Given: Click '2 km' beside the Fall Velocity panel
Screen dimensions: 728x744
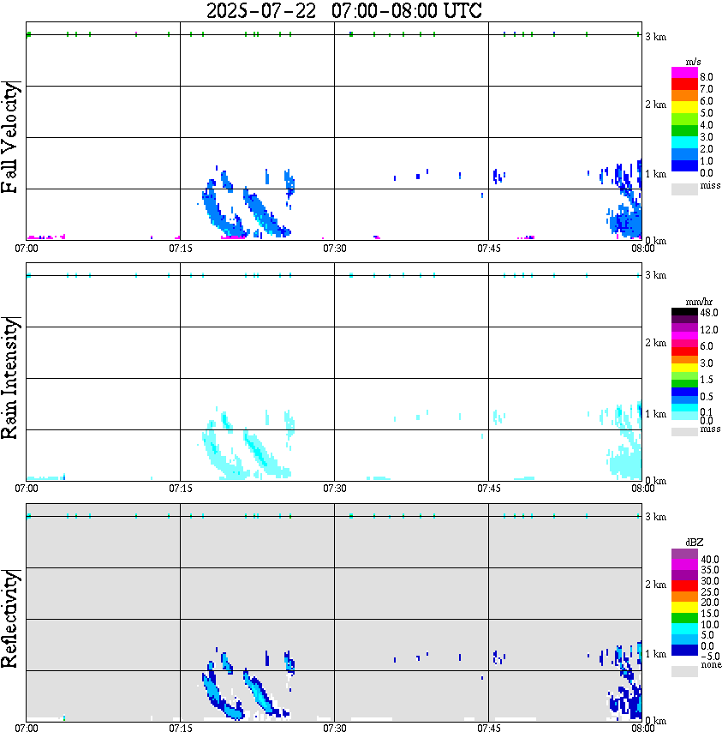Looking at the screenshot, I should coord(655,105).
